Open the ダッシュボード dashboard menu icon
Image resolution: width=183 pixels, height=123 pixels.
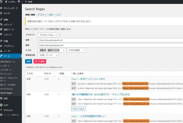point(2,8)
